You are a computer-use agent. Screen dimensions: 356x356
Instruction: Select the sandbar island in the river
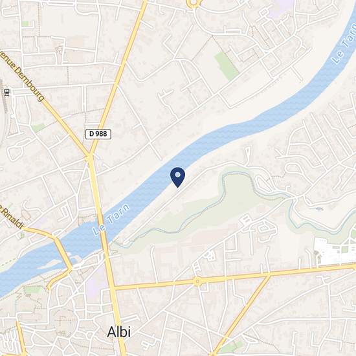(x=51, y=264)
